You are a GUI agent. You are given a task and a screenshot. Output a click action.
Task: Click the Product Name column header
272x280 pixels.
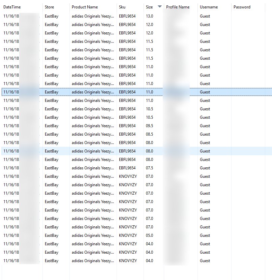(x=85, y=7)
